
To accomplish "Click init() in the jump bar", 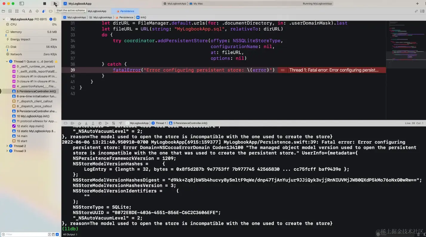I will point(142,17).
